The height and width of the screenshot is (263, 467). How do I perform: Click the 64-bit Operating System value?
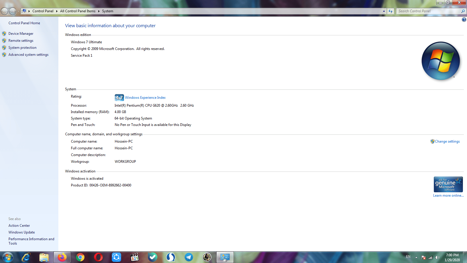pyautogui.click(x=133, y=118)
